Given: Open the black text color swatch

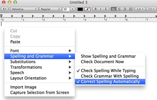Looking at the screenshot, I should point(80,9).
